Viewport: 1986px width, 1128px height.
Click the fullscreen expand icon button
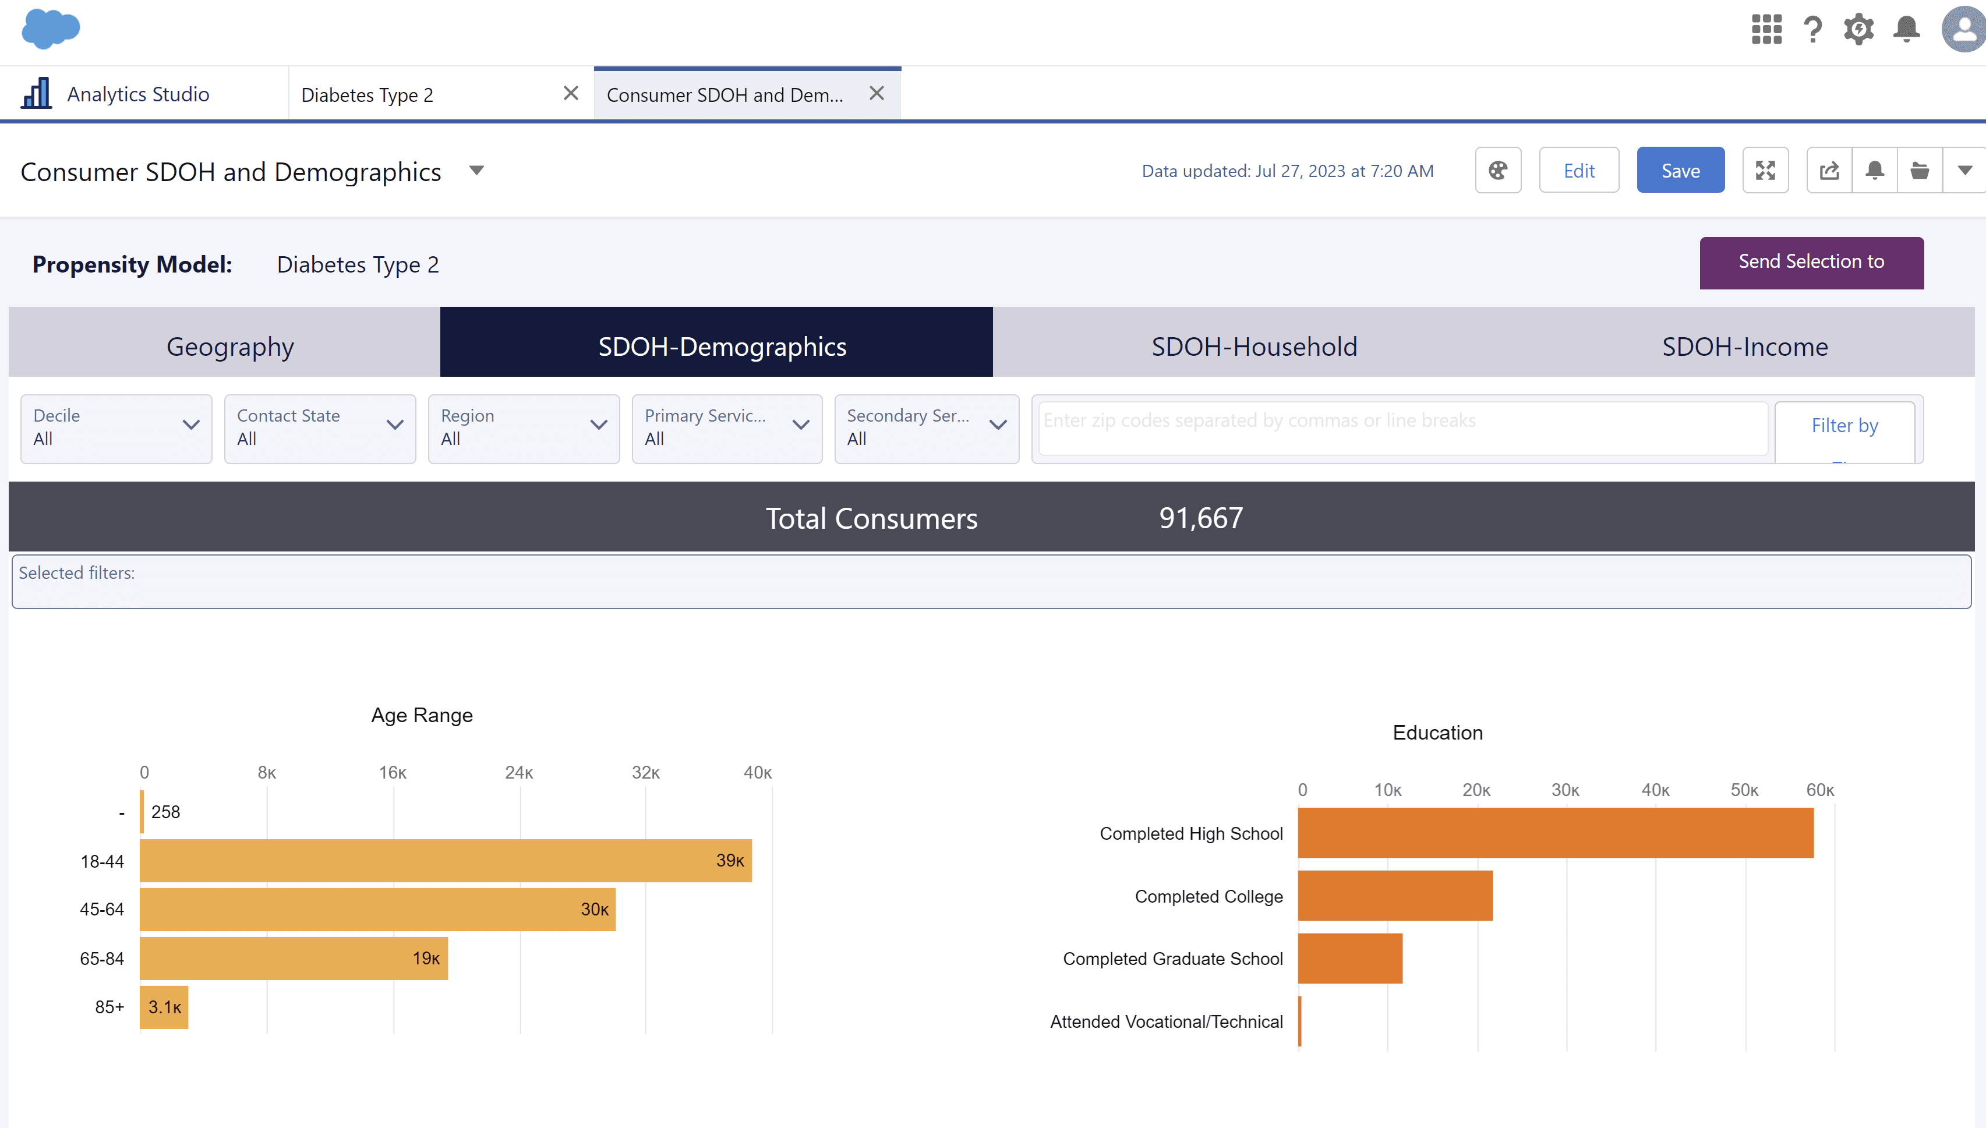1765,171
